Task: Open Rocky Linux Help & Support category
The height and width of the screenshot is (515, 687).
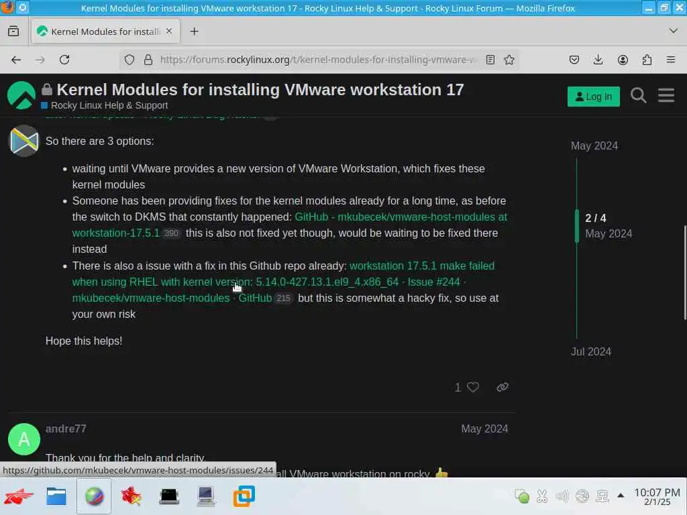Action: [105, 105]
